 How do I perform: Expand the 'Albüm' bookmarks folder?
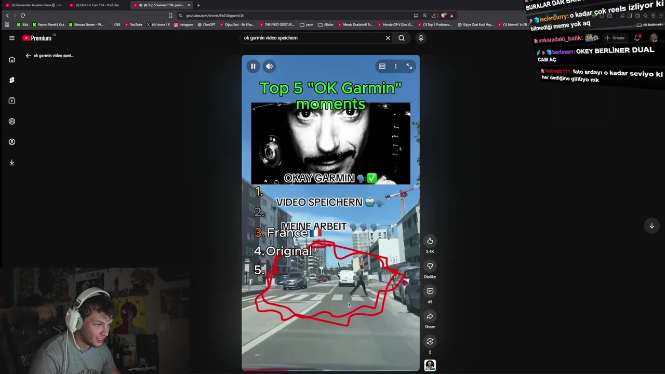click(x=326, y=24)
